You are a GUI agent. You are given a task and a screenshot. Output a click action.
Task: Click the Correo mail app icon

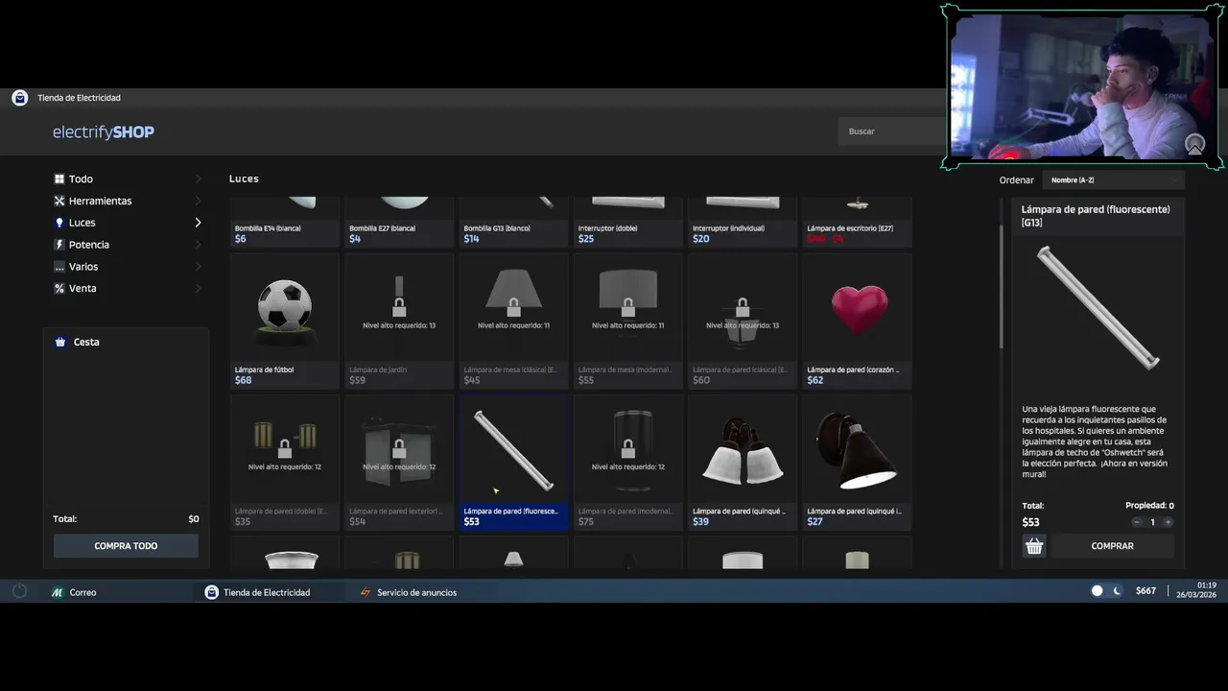58,592
